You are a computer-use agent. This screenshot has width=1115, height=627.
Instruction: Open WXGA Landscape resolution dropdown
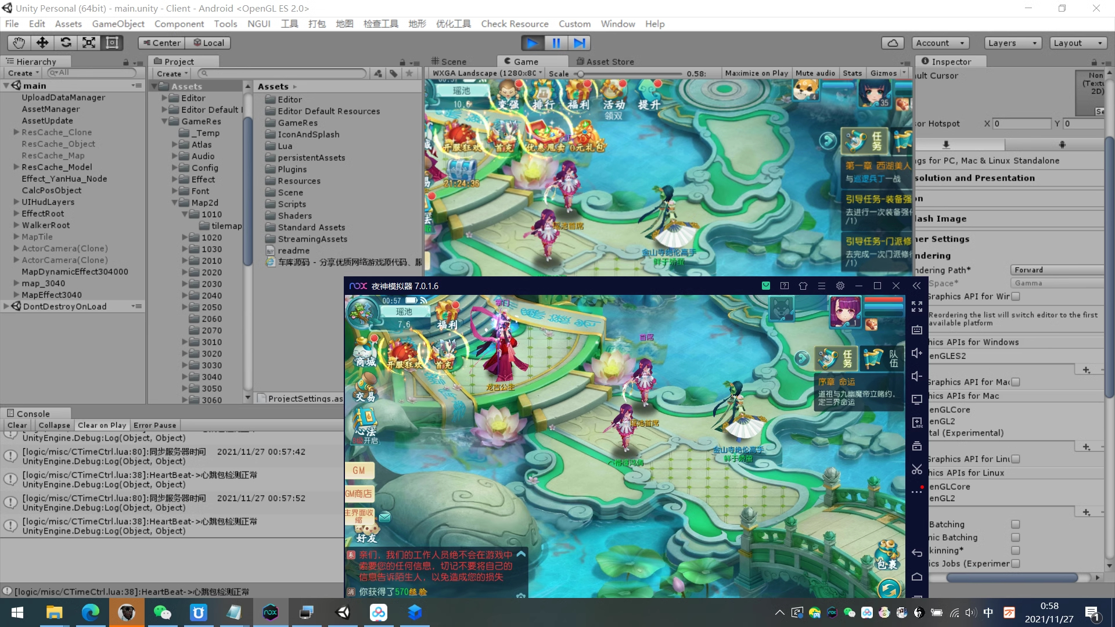pos(487,73)
